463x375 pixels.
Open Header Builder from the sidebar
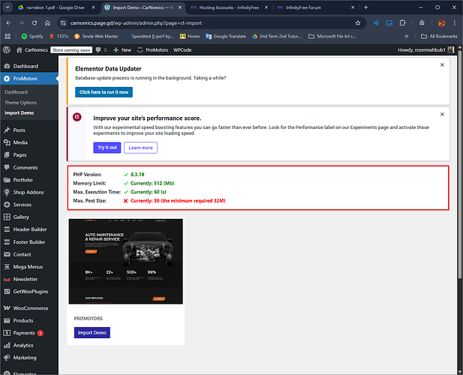(x=30, y=229)
